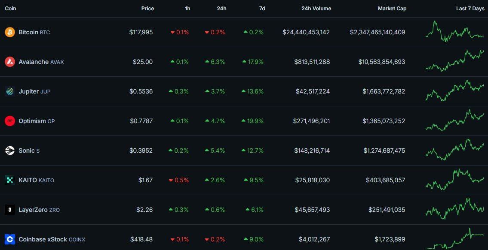Click LayerZero 24h volume $45,657,493
Screen dimensions: 488x250
point(313,210)
